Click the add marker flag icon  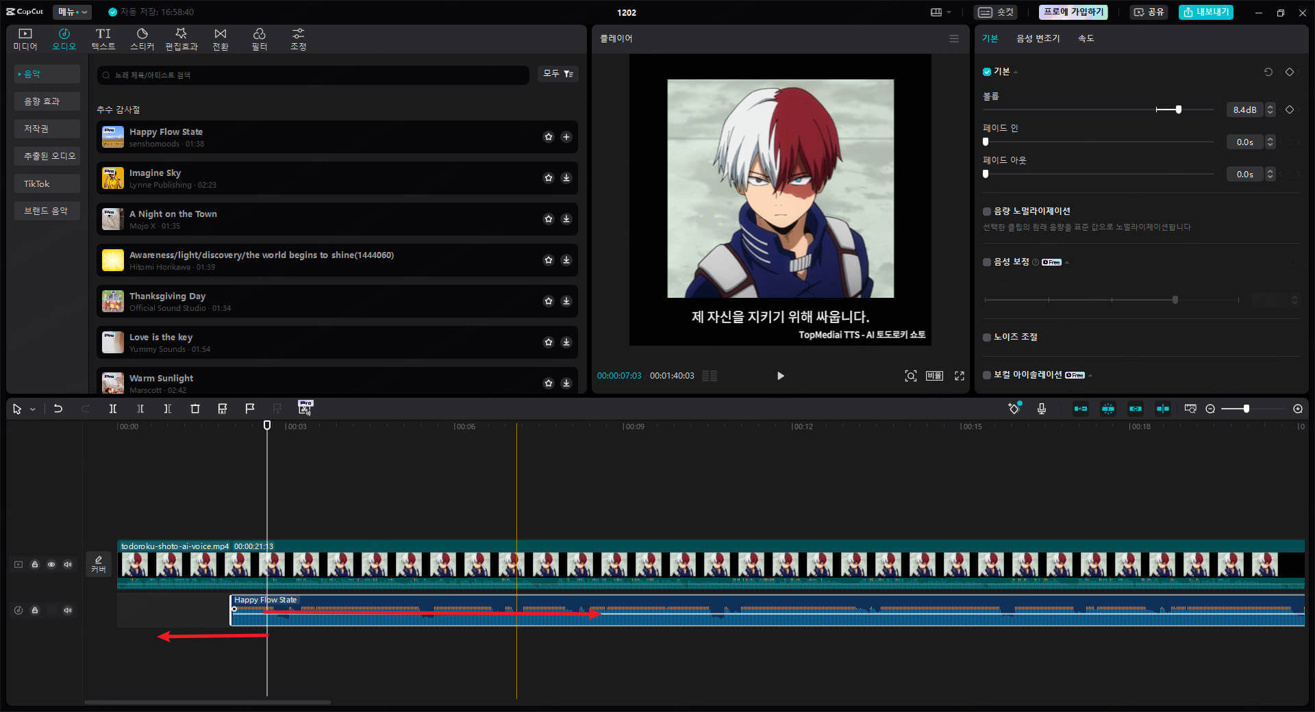(250, 409)
